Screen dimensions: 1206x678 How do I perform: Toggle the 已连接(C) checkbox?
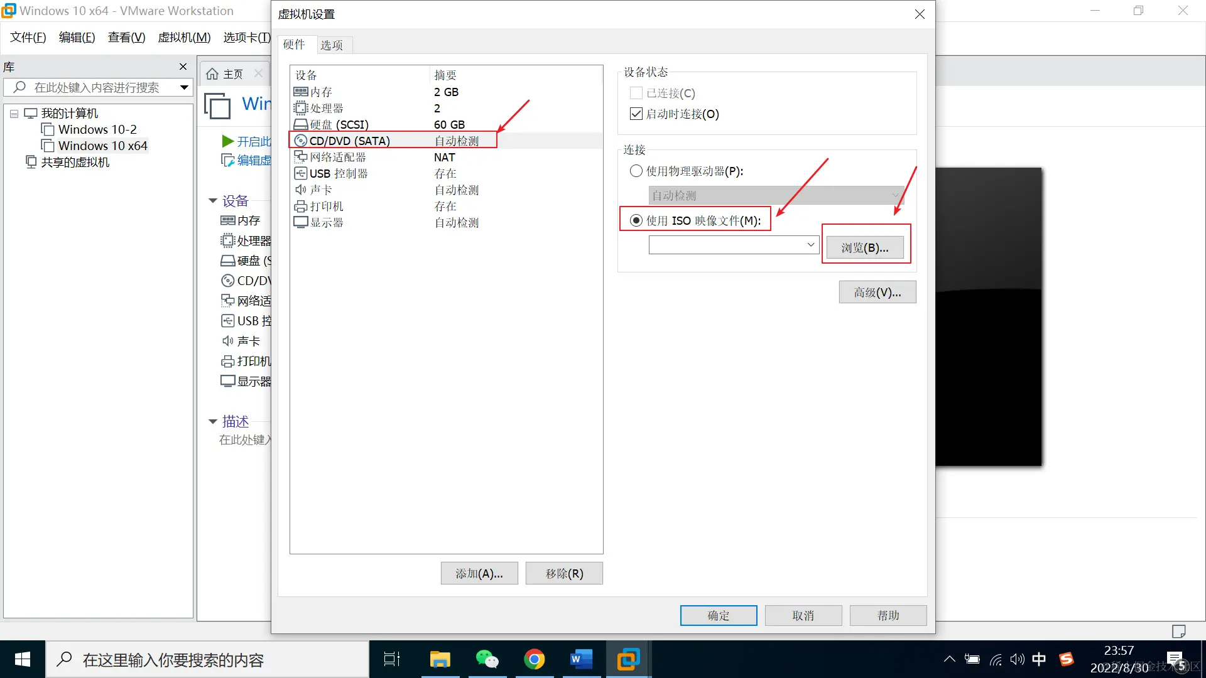point(636,93)
